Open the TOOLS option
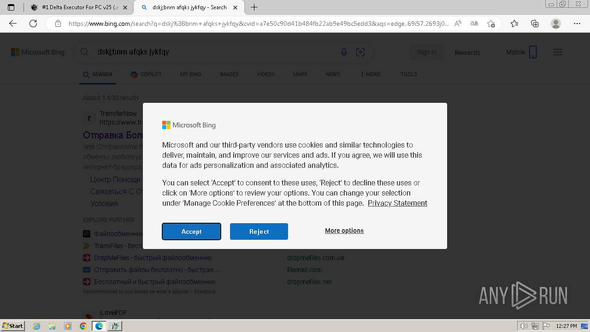Screen dimensions: 590x332 click(x=409, y=74)
